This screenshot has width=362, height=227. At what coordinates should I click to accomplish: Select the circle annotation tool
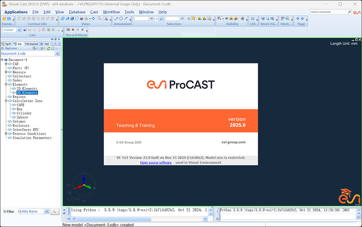pos(121,18)
